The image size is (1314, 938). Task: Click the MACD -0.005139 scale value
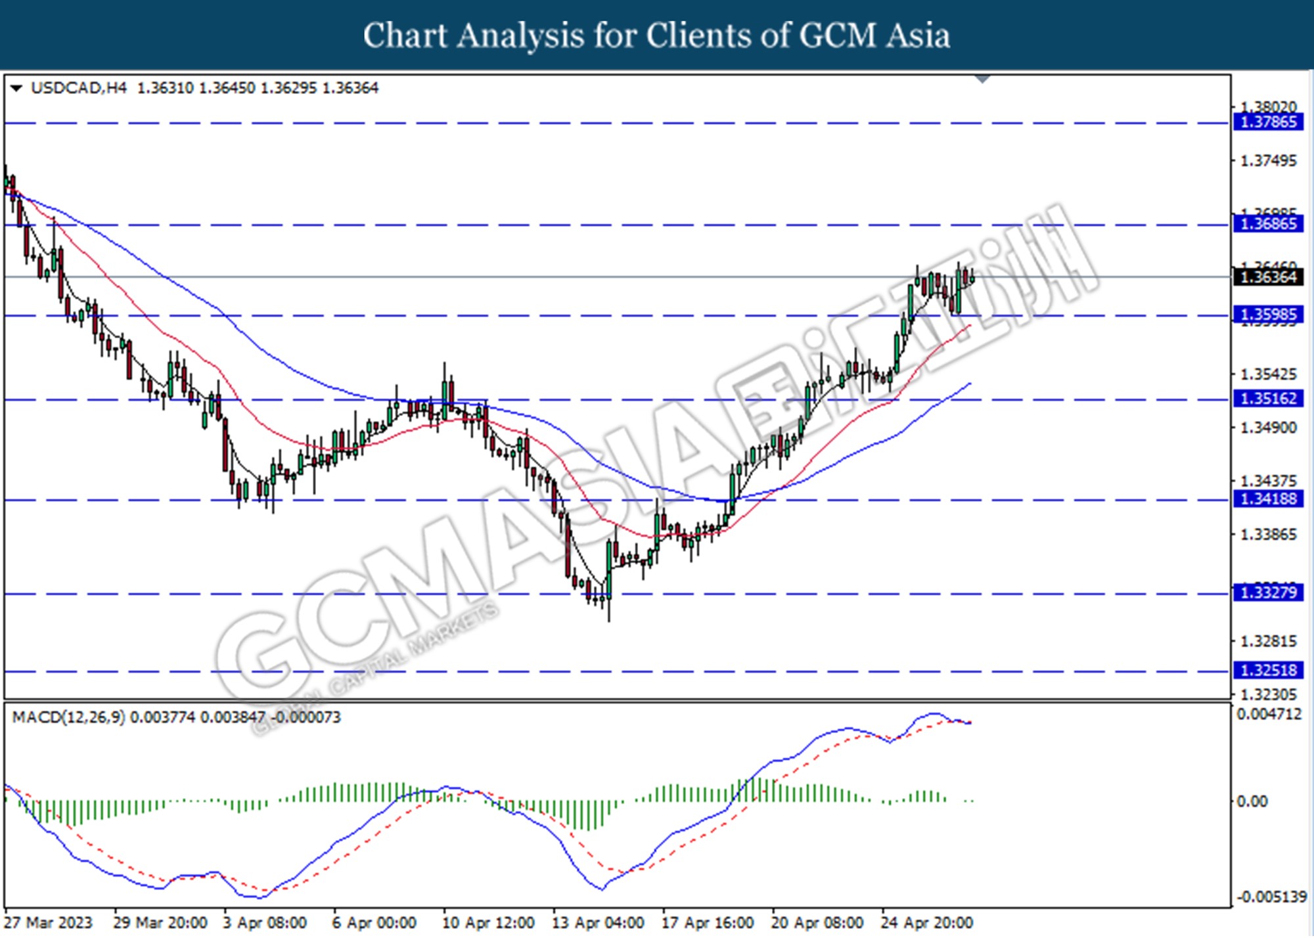click(x=1271, y=897)
